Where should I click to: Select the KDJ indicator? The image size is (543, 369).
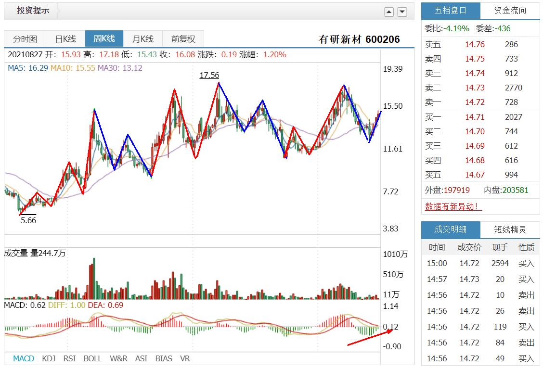[49, 358]
